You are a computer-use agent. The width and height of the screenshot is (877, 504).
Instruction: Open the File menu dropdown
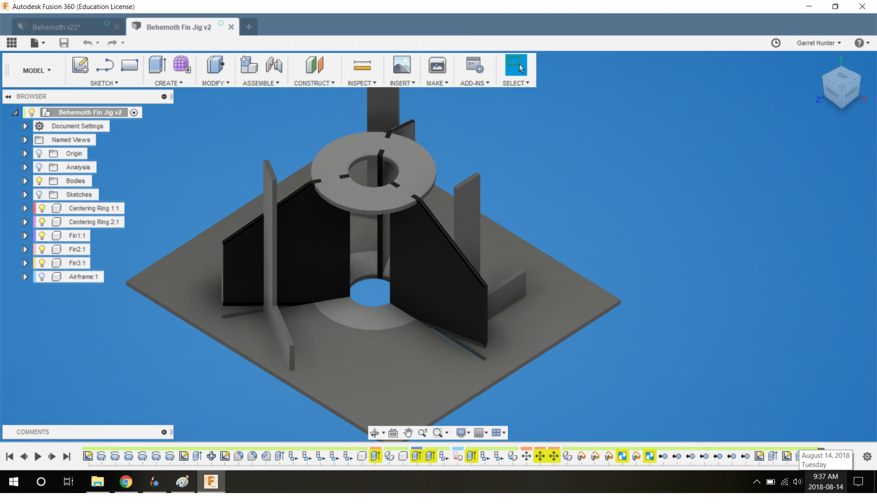[38, 43]
